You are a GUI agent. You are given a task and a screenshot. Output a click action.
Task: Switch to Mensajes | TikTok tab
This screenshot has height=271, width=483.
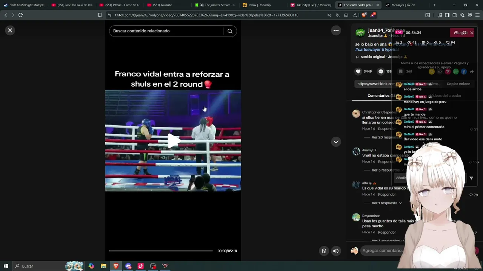[x=406, y=5]
